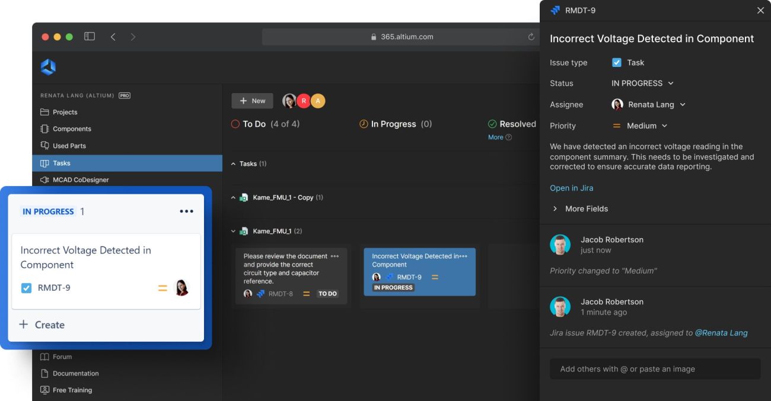Viewport: 771px width, 401px height.
Task: Expand the More Fields section
Action: [587, 208]
